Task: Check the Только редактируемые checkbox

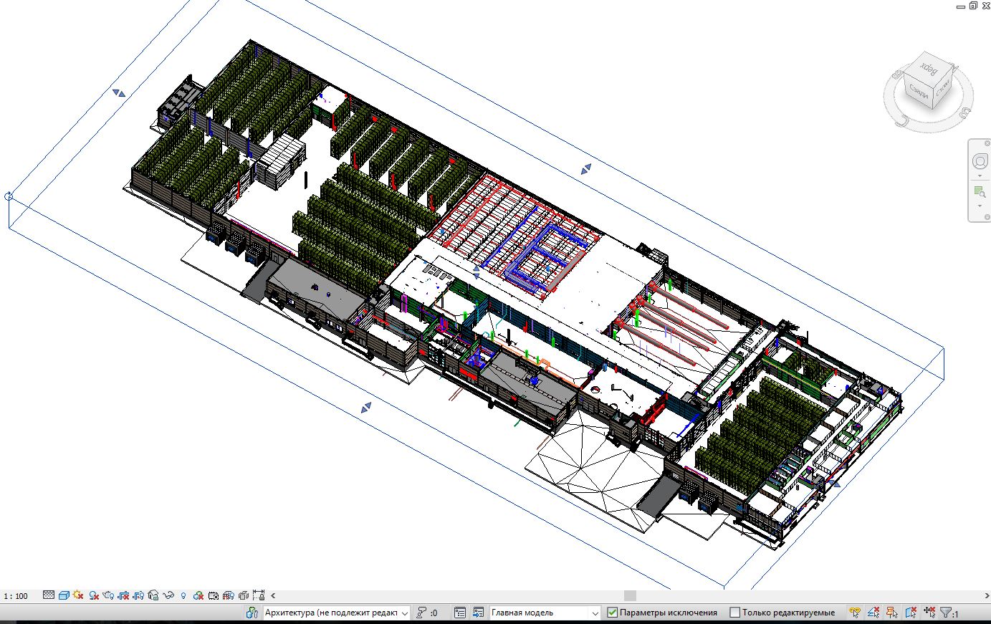Action: 734,613
